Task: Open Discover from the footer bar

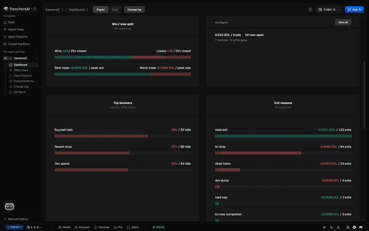Action: tap(82, 227)
